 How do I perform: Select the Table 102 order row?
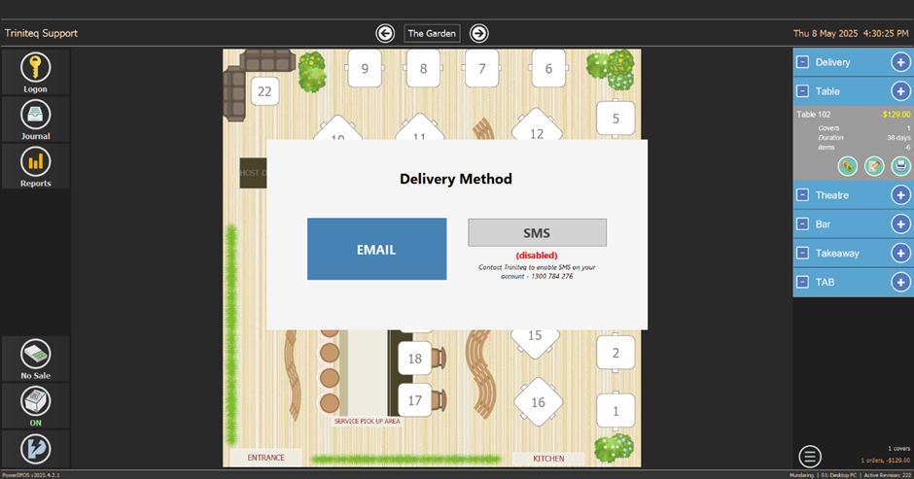click(853, 142)
